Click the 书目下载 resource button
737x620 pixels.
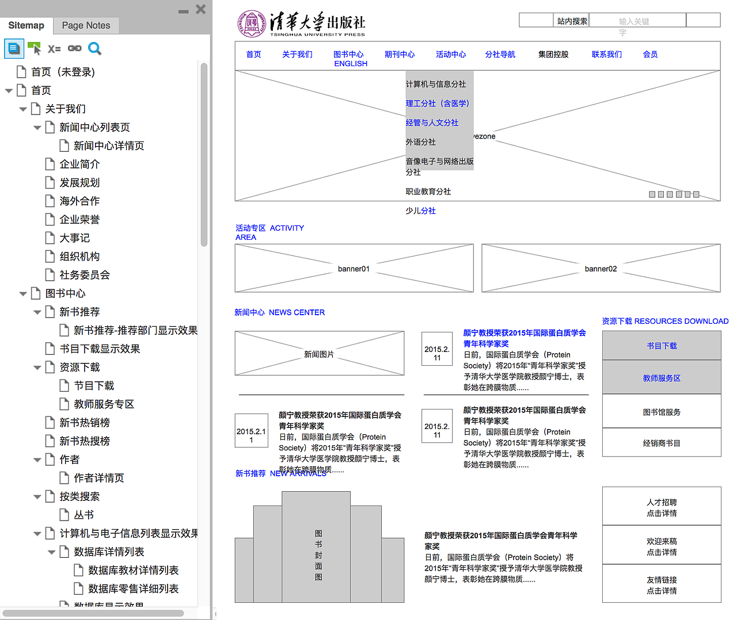[x=662, y=346]
